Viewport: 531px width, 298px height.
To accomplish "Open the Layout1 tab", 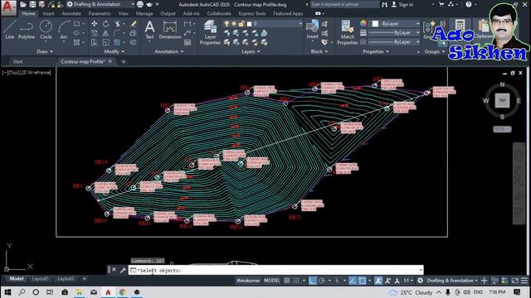I will (41, 279).
